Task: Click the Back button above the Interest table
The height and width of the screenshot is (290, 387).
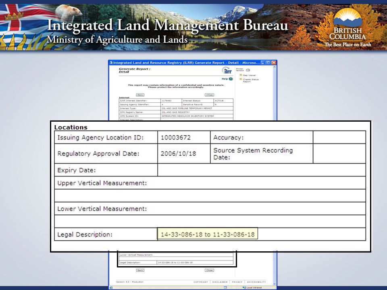Action: (140, 95)
